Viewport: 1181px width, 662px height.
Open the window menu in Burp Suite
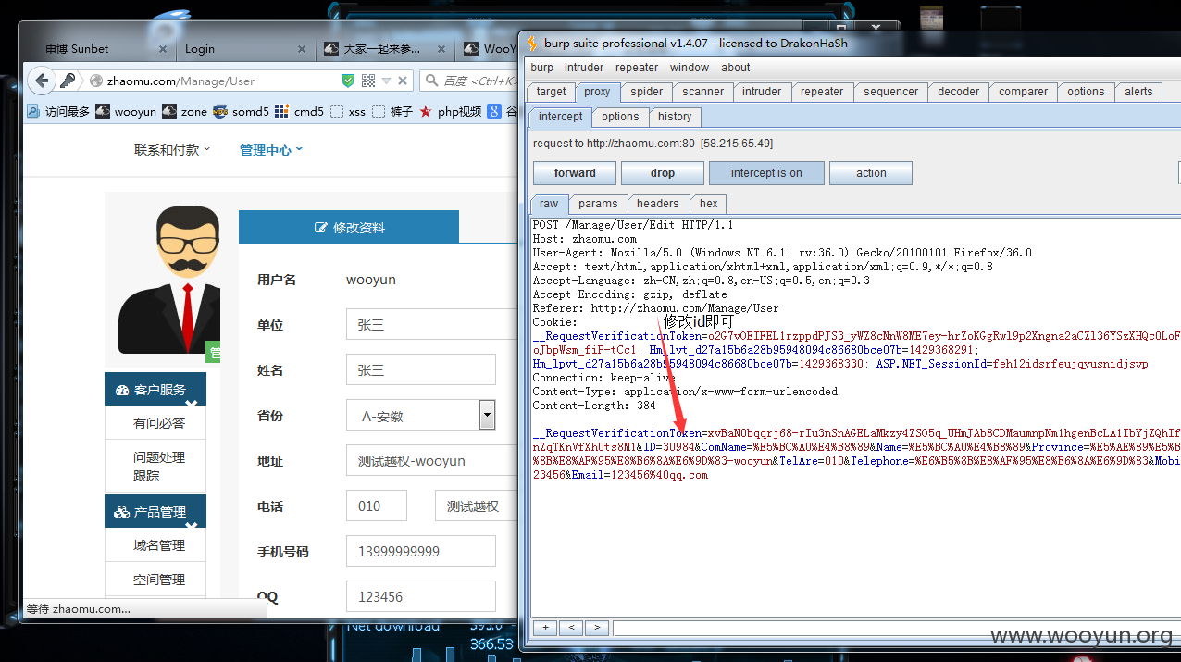point(690,68)
